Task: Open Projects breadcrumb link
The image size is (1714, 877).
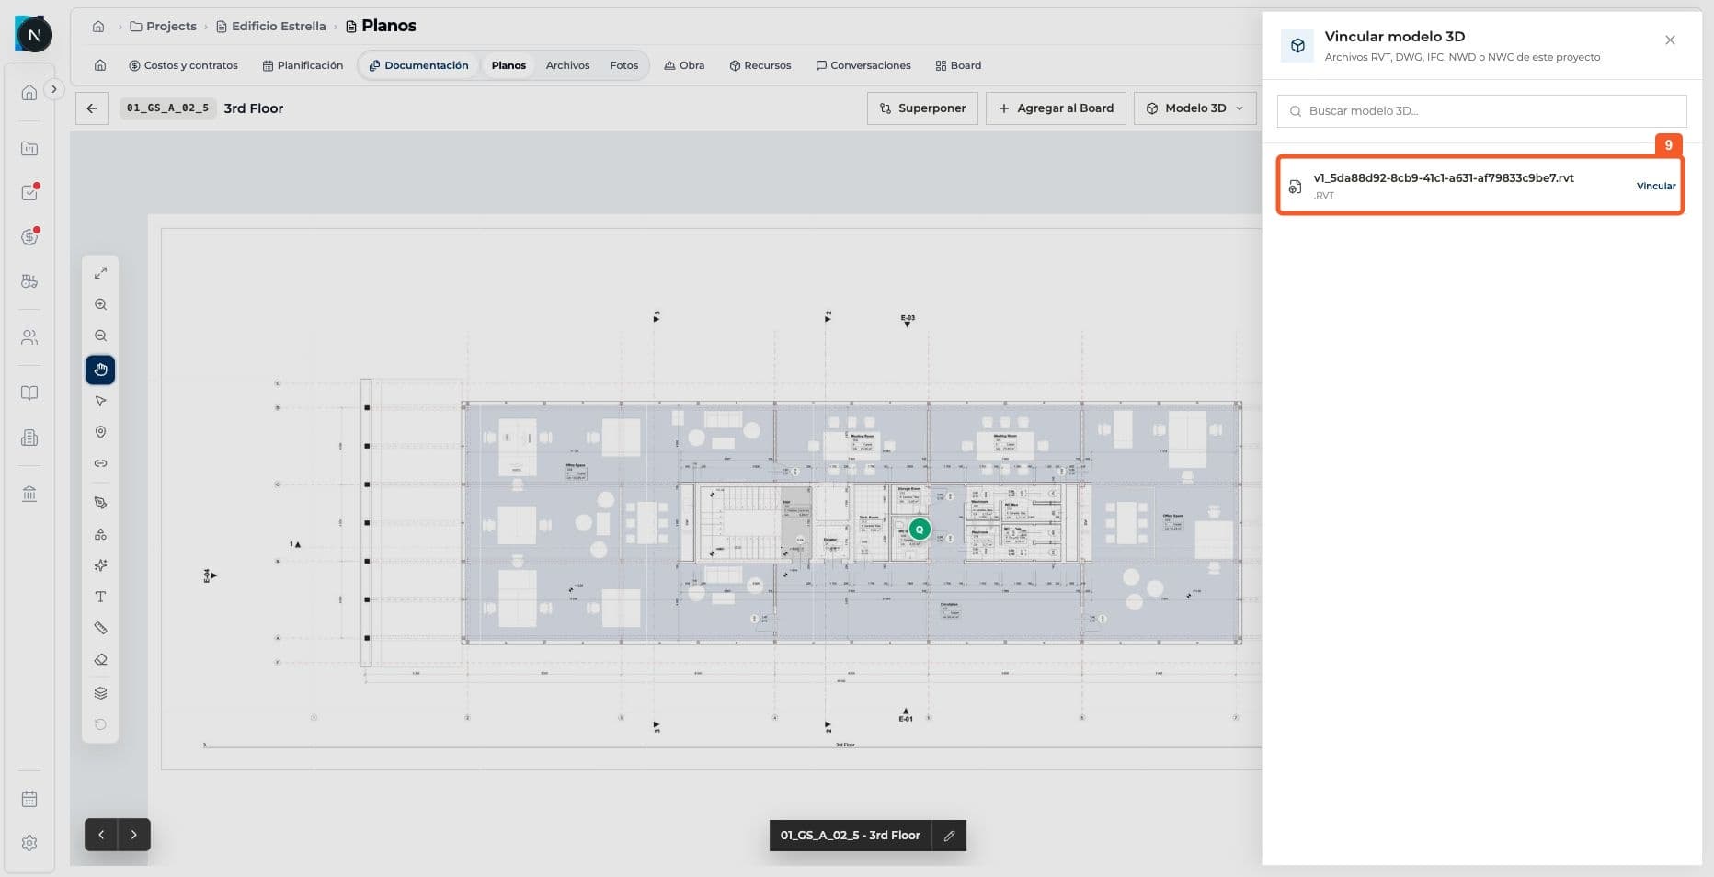Action: [164, 26]
